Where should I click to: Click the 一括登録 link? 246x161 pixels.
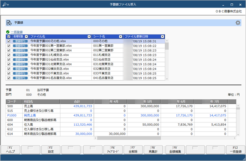tap(17, 32)
